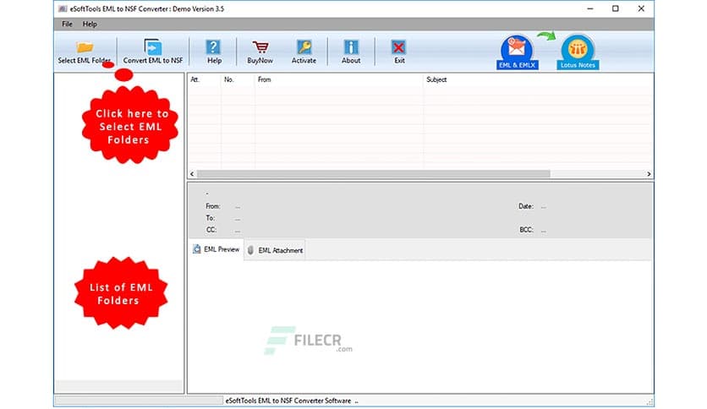Image resolution: width=707 pixels, height=409 pixels.
Task: Open the Help toolbar icon
Action: point(214,52)
